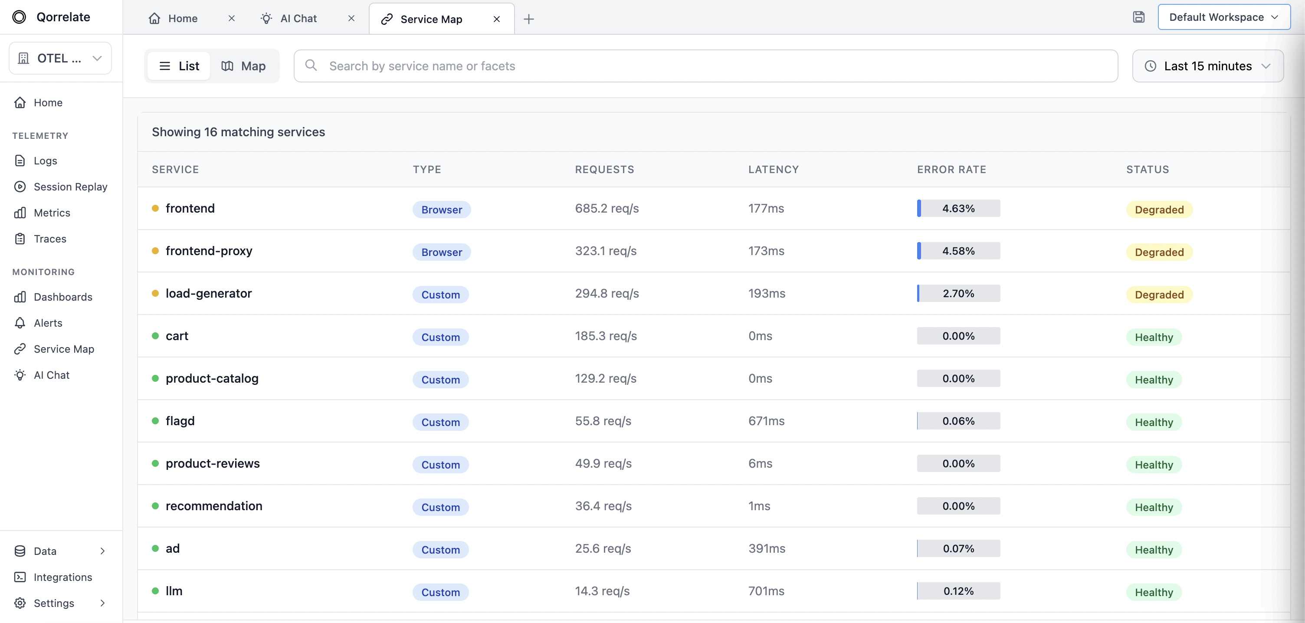This screenshot has height=623, width=1305.
Task: Open the Logs section from the sidebar
Action: click(x=45, y=161)
